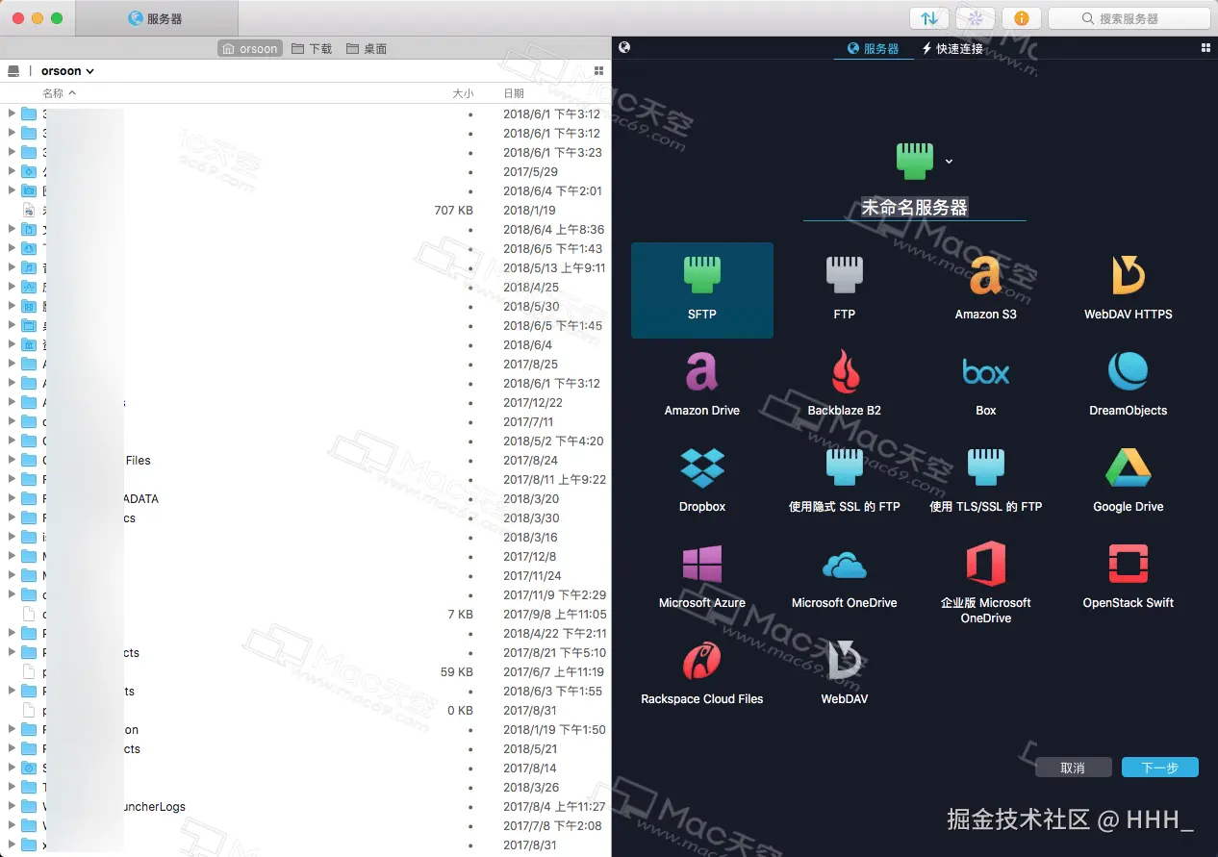Toggle grid view in the local file pane
This screenshot has height=857, width=1218.
tap(599, 71)
